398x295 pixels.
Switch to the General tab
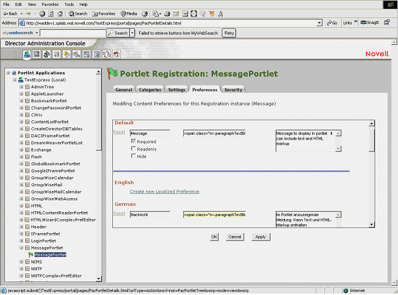click(x=124, y=89)
